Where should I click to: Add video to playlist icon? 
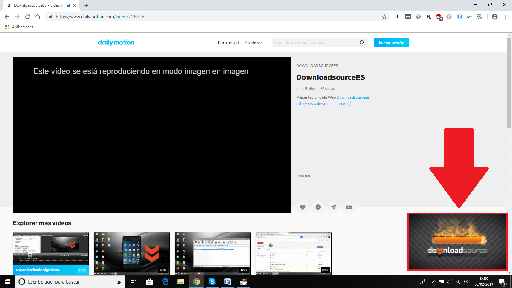point(349,207)
